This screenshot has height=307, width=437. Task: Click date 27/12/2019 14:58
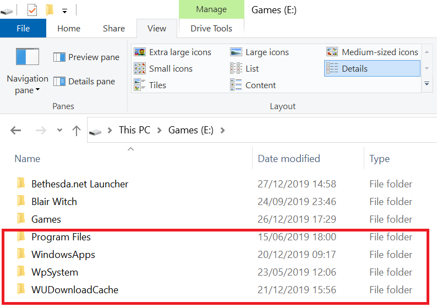pos(297,184)
